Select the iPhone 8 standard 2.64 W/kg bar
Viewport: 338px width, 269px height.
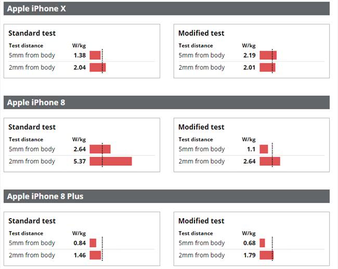pos(100,149)
